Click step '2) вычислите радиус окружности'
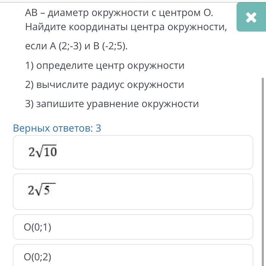Screen dimensions: 266x266 coord(105,85)
